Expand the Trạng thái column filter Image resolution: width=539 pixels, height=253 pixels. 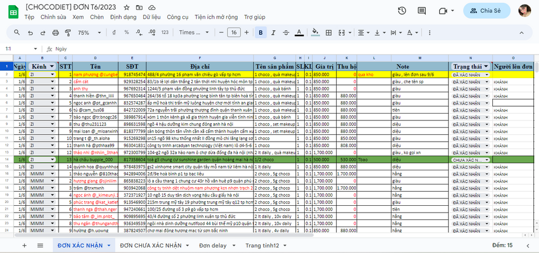(487, 66)
